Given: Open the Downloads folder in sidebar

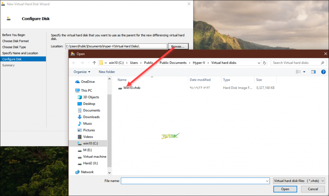Looking at the screenshot, I should point(93,117).
